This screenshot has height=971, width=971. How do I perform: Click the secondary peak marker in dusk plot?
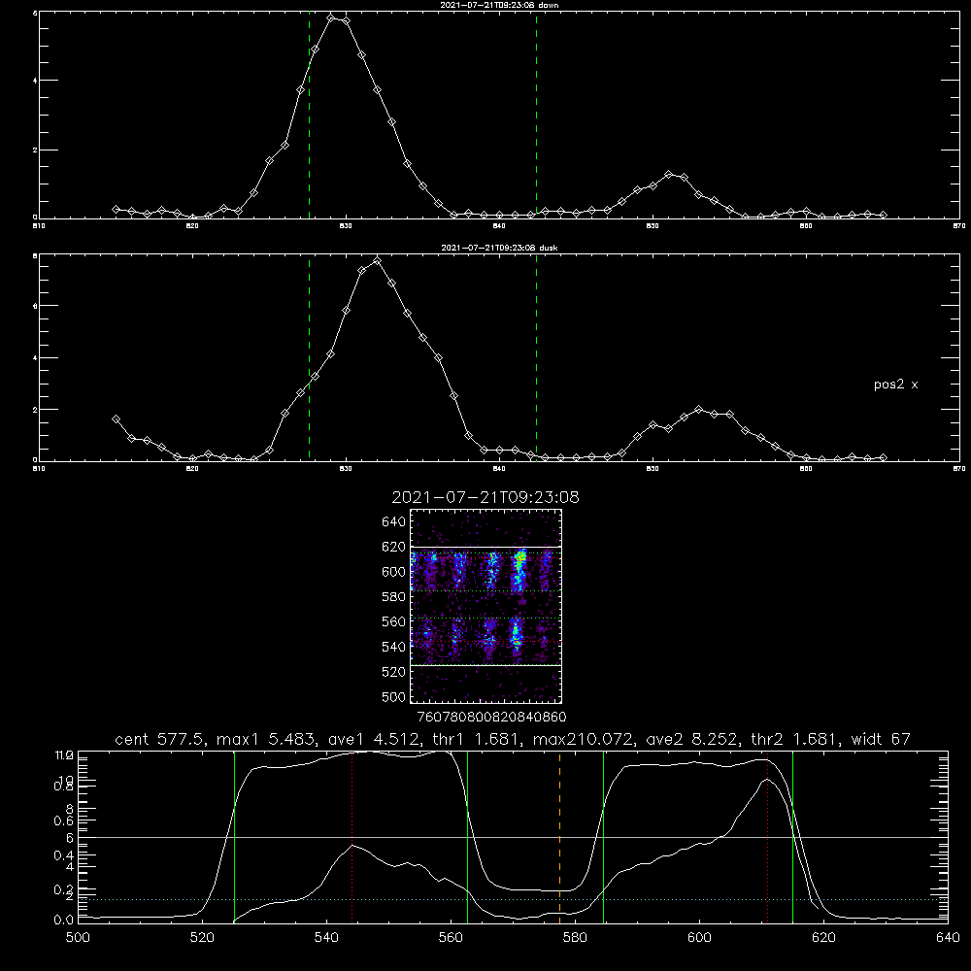pyautogui.click(x=699, y=410)
